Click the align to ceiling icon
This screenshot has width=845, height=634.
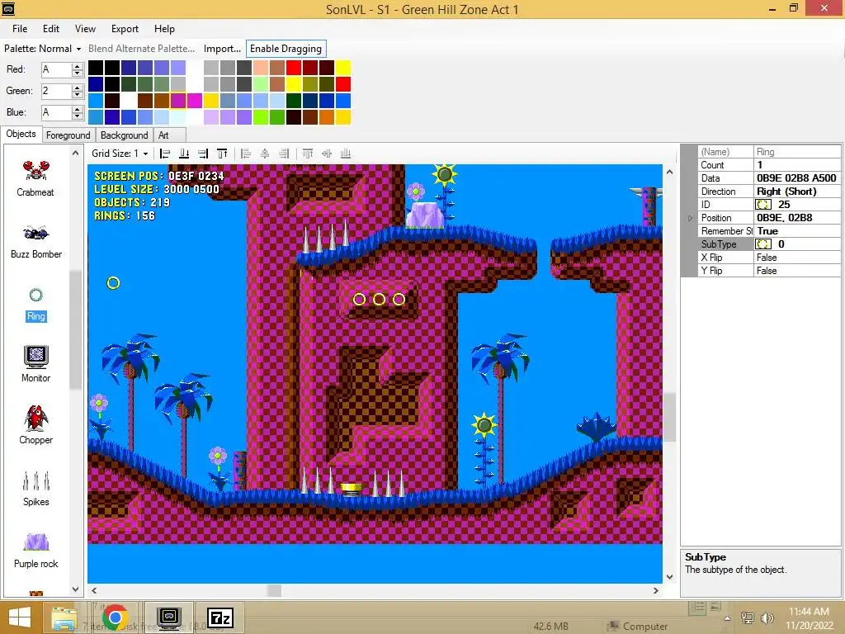[222, 154]
